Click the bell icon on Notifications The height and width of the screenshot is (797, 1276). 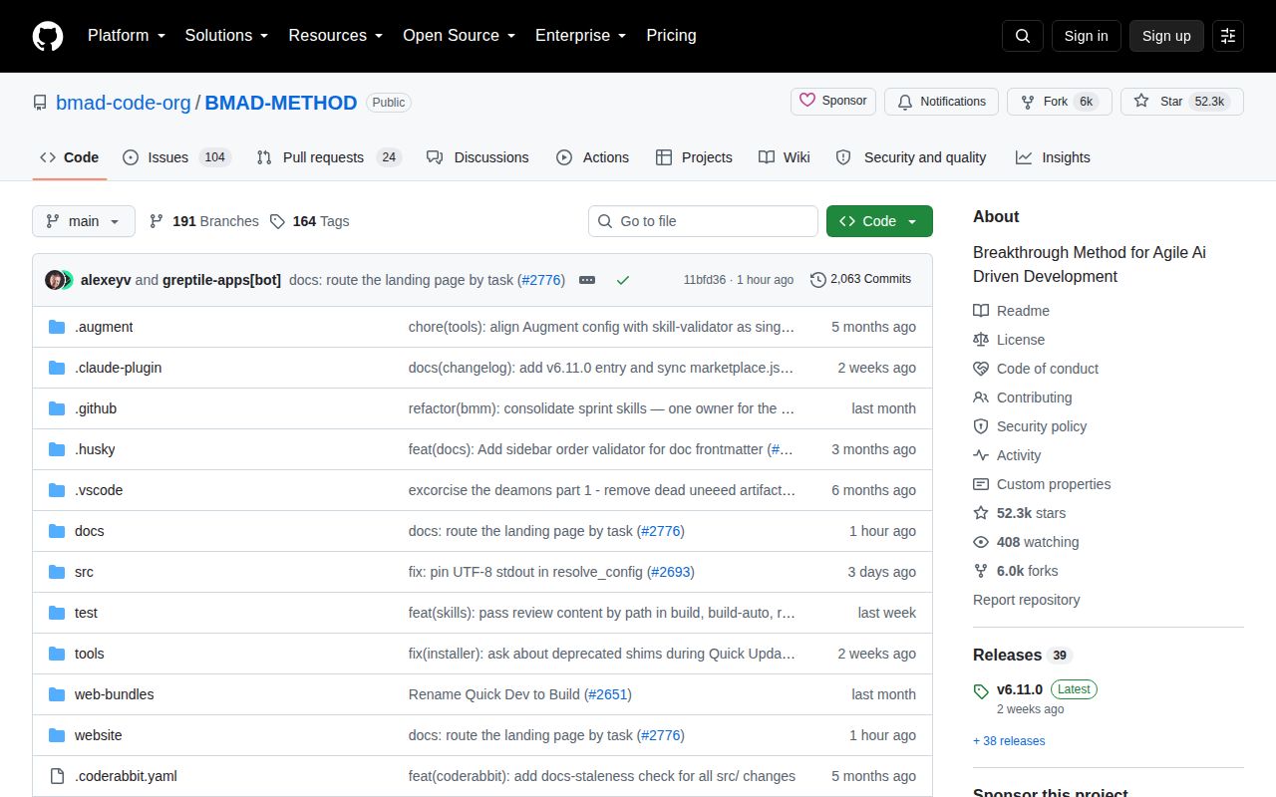pos(905,102)
